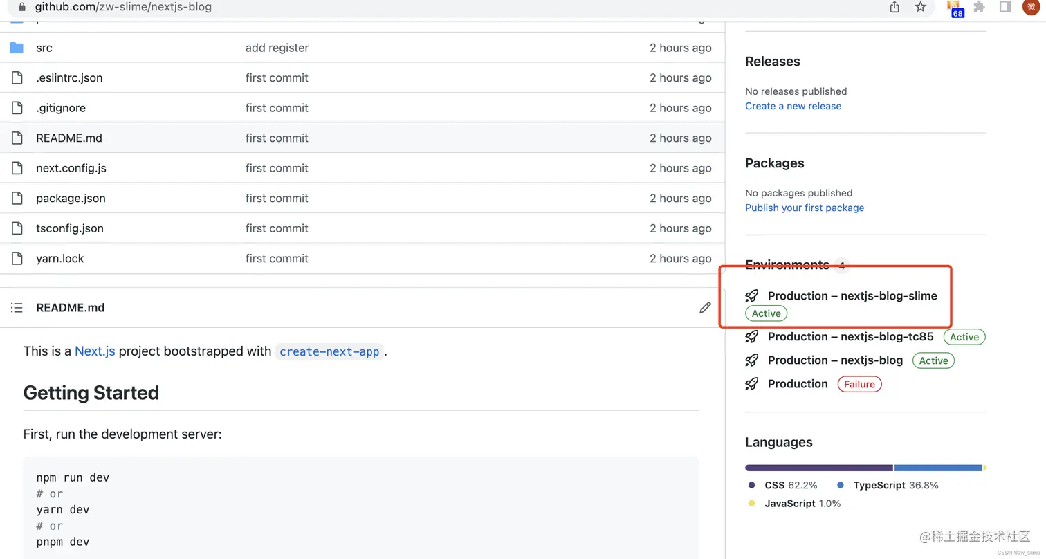The width and height of the screenshot is (1046, 559).
Task: Edit README.md using the pencil icon
Action: tap(705, 308)
